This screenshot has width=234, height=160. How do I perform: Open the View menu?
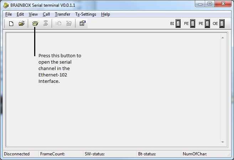(x=33, y=14)
